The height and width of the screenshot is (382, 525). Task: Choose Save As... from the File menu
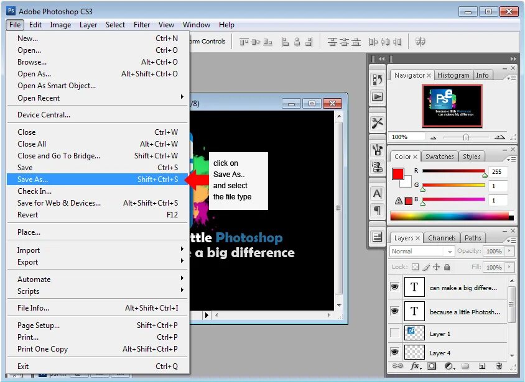(98, 180)
